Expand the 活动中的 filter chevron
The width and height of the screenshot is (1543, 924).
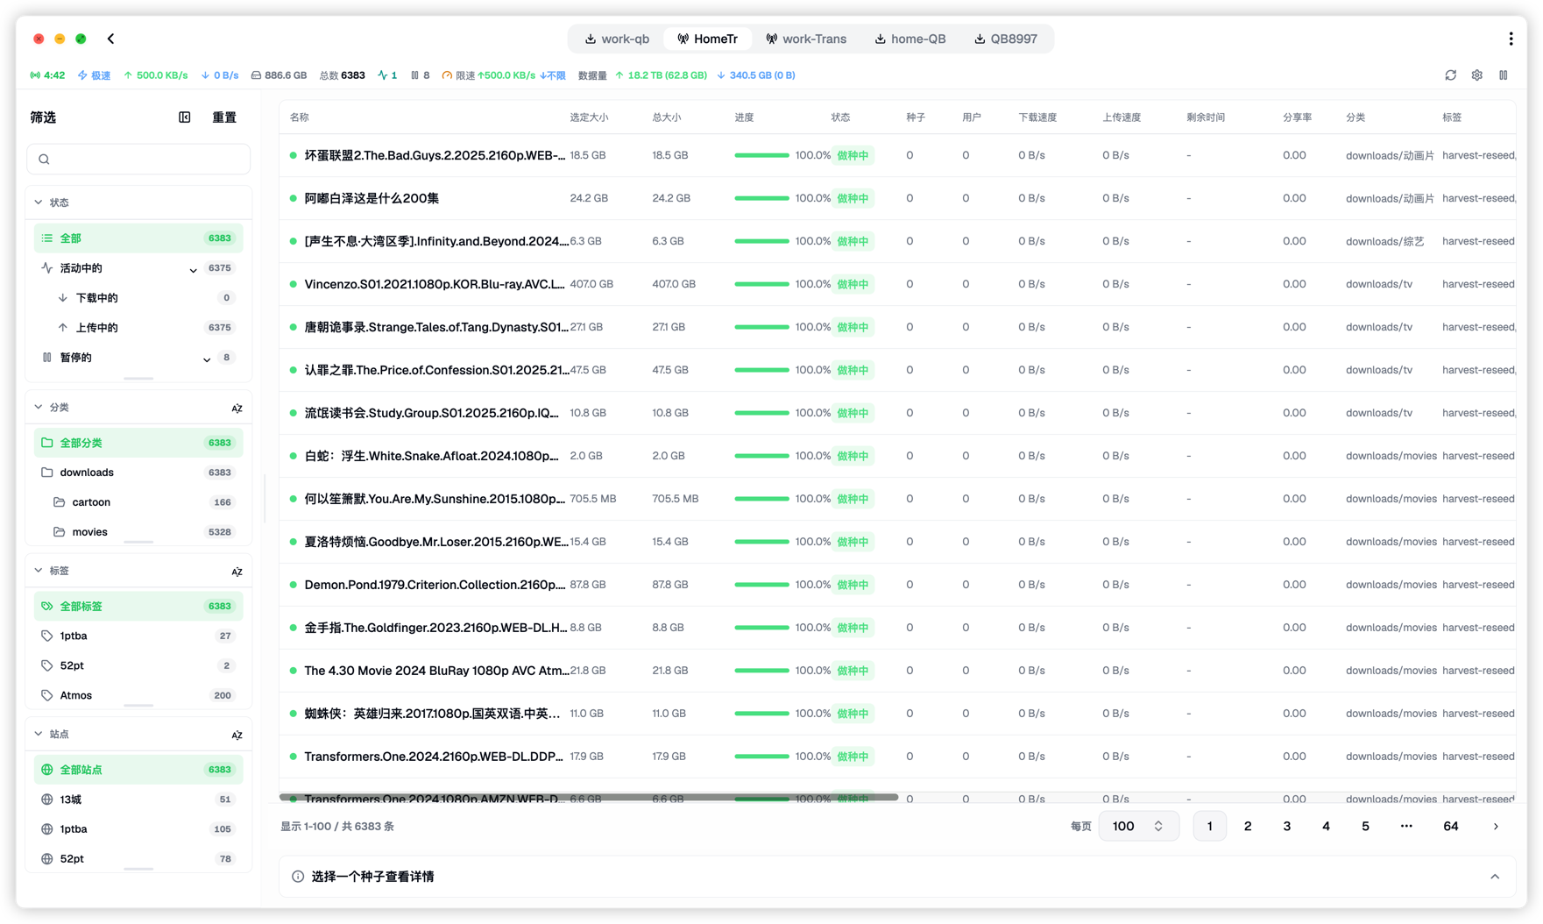coord(193,269)
